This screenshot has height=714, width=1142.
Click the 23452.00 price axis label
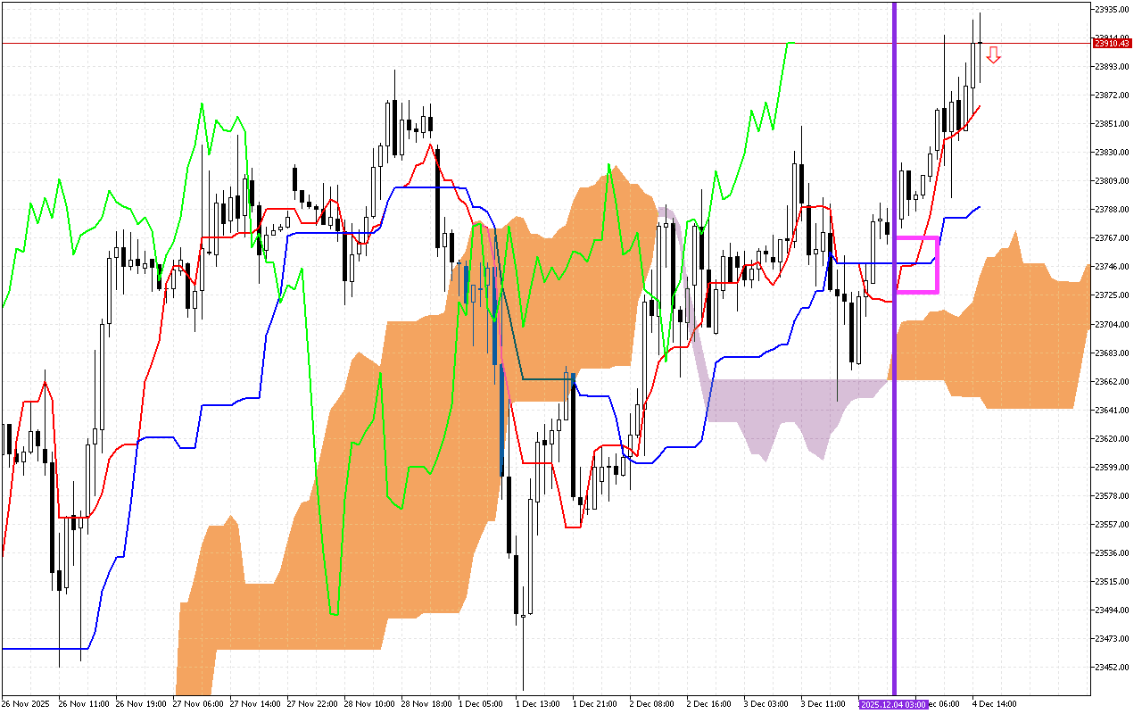click(1112, 668)
